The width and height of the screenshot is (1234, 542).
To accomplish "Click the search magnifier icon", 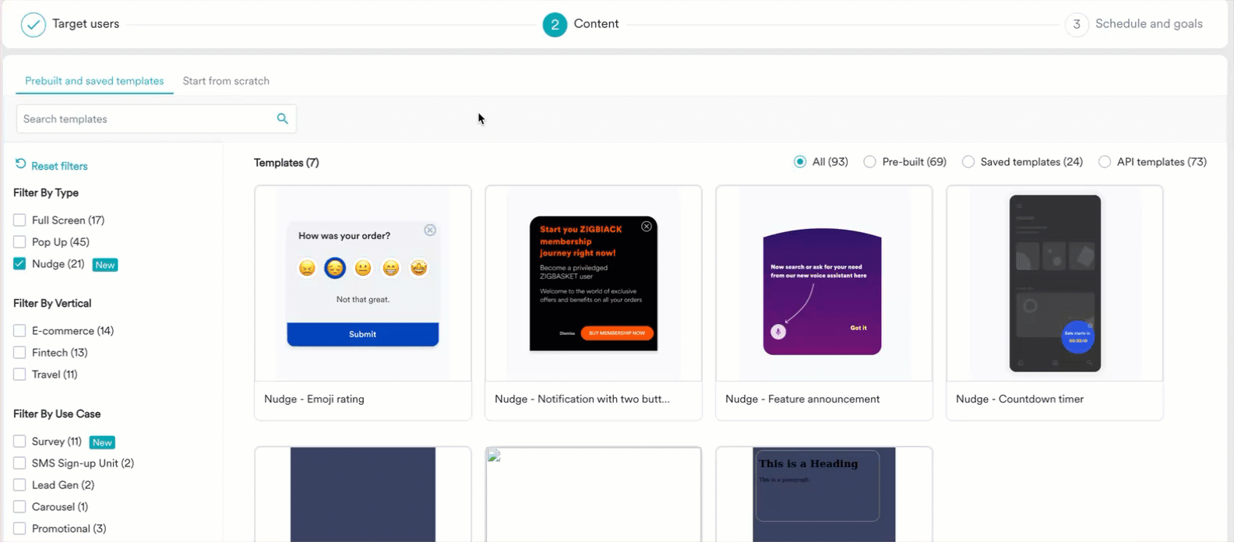I will (282, 118).
